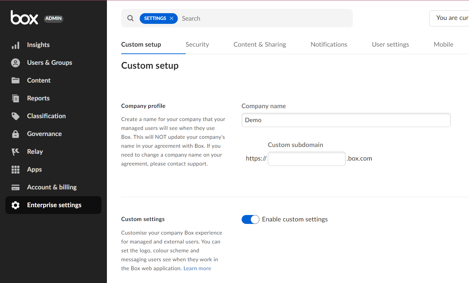The height and width of the screenshot is (283, 469).
Task: Open the Learn more link
Action: tap(197, 268)
